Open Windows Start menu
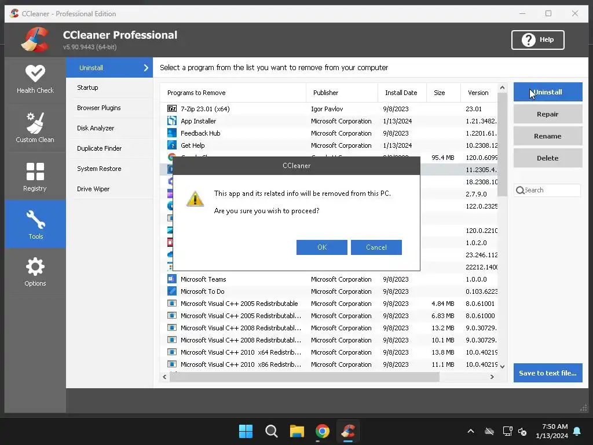The height and width of the screenshot is (445, 593). click(x=246, y=431)
